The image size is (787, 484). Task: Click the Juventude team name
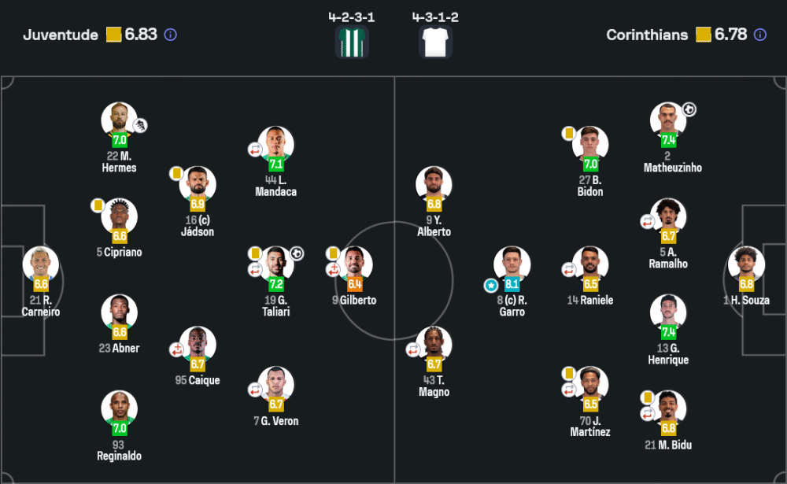pos(61,35)
